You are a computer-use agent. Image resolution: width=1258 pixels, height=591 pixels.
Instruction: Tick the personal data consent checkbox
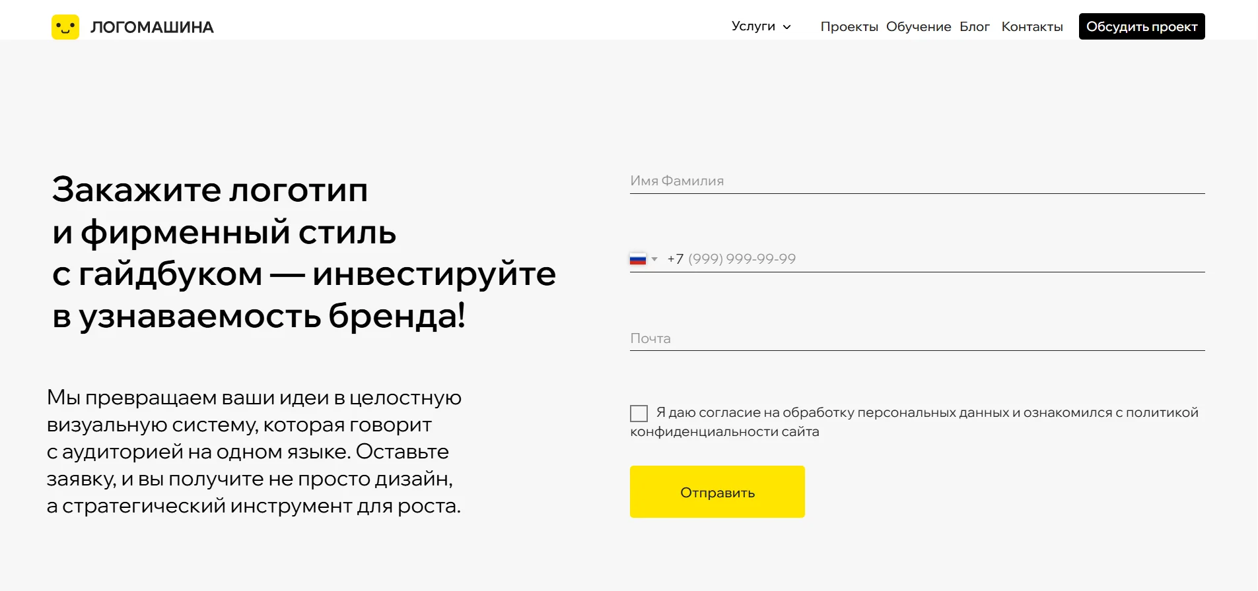pos(639,414)
